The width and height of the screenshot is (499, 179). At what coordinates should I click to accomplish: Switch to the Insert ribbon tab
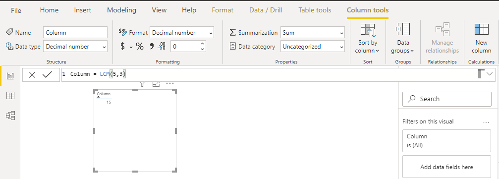pyautogui.click(x=83, y=10)
